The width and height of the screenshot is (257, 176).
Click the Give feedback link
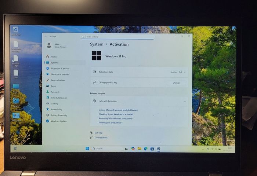[x=101, y=137]
